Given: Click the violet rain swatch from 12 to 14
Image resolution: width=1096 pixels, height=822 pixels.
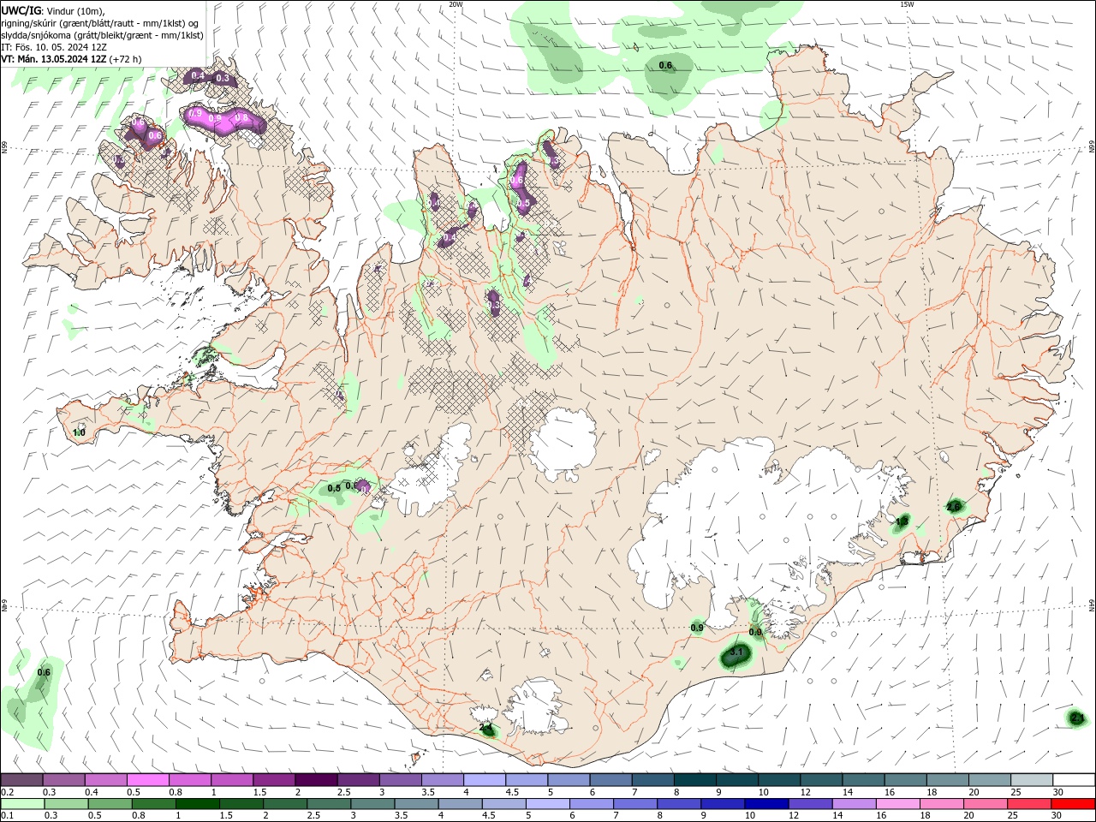Looking at the screenshot, I should pyautogui.click(x=810, y=804).
